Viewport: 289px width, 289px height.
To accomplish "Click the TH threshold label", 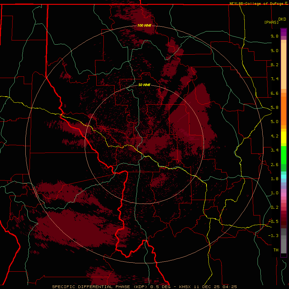I will coord(276,250).
